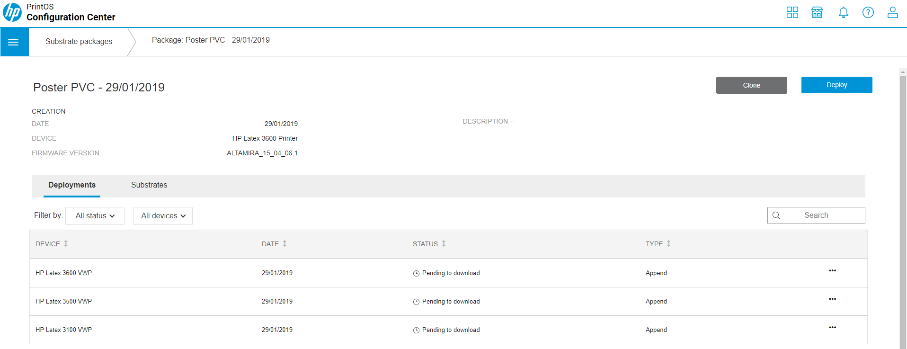The height and width of the screenshot is (349, 907).
Task: Click Pending to download in 3500 VWP row
Action: (451, 302)
